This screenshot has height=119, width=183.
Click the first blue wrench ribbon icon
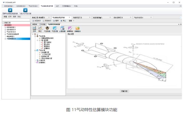10,10
